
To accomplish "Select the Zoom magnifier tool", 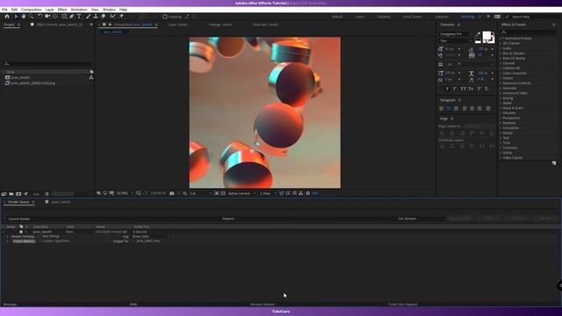I will 32,17.
